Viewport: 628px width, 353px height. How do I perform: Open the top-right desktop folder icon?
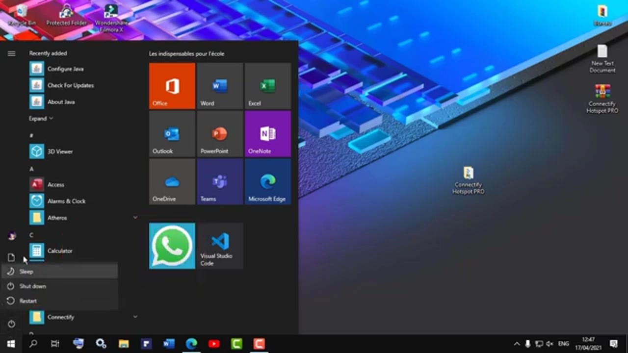pos(602,15)
